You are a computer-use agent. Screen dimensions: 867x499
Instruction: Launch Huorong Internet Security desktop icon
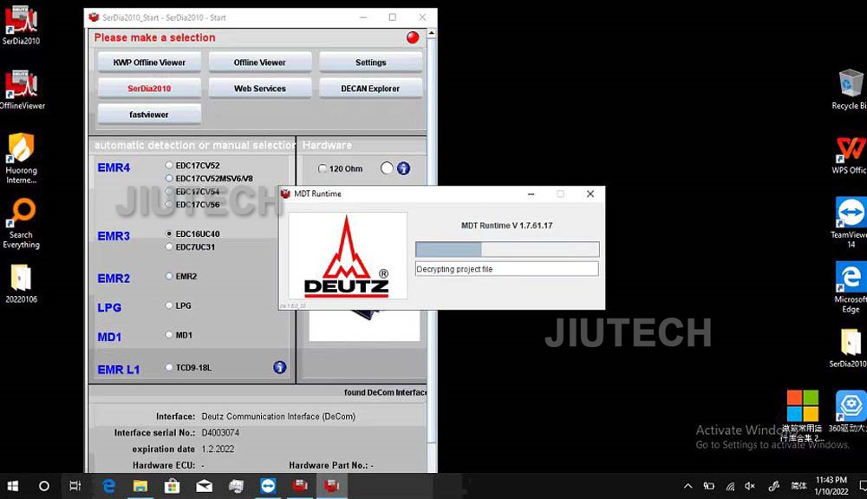(21, 158)
